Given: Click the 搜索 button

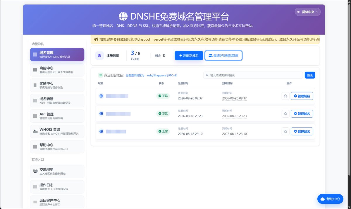Looking at the screenshot, I should (310, 75).
